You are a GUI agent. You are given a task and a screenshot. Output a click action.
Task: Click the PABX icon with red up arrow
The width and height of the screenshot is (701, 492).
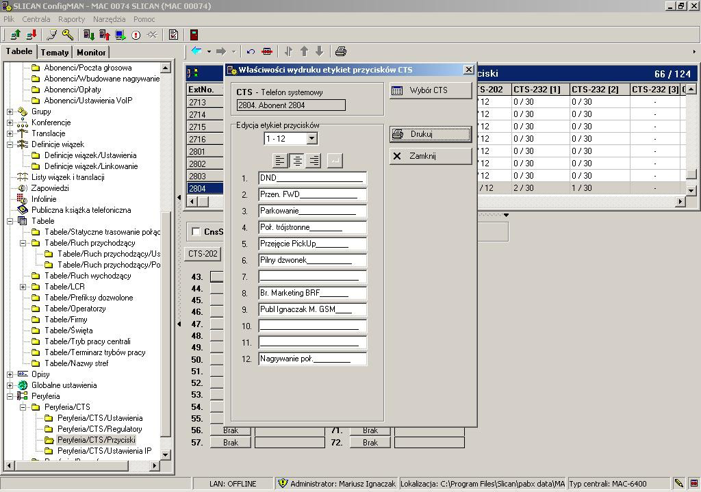105,34
